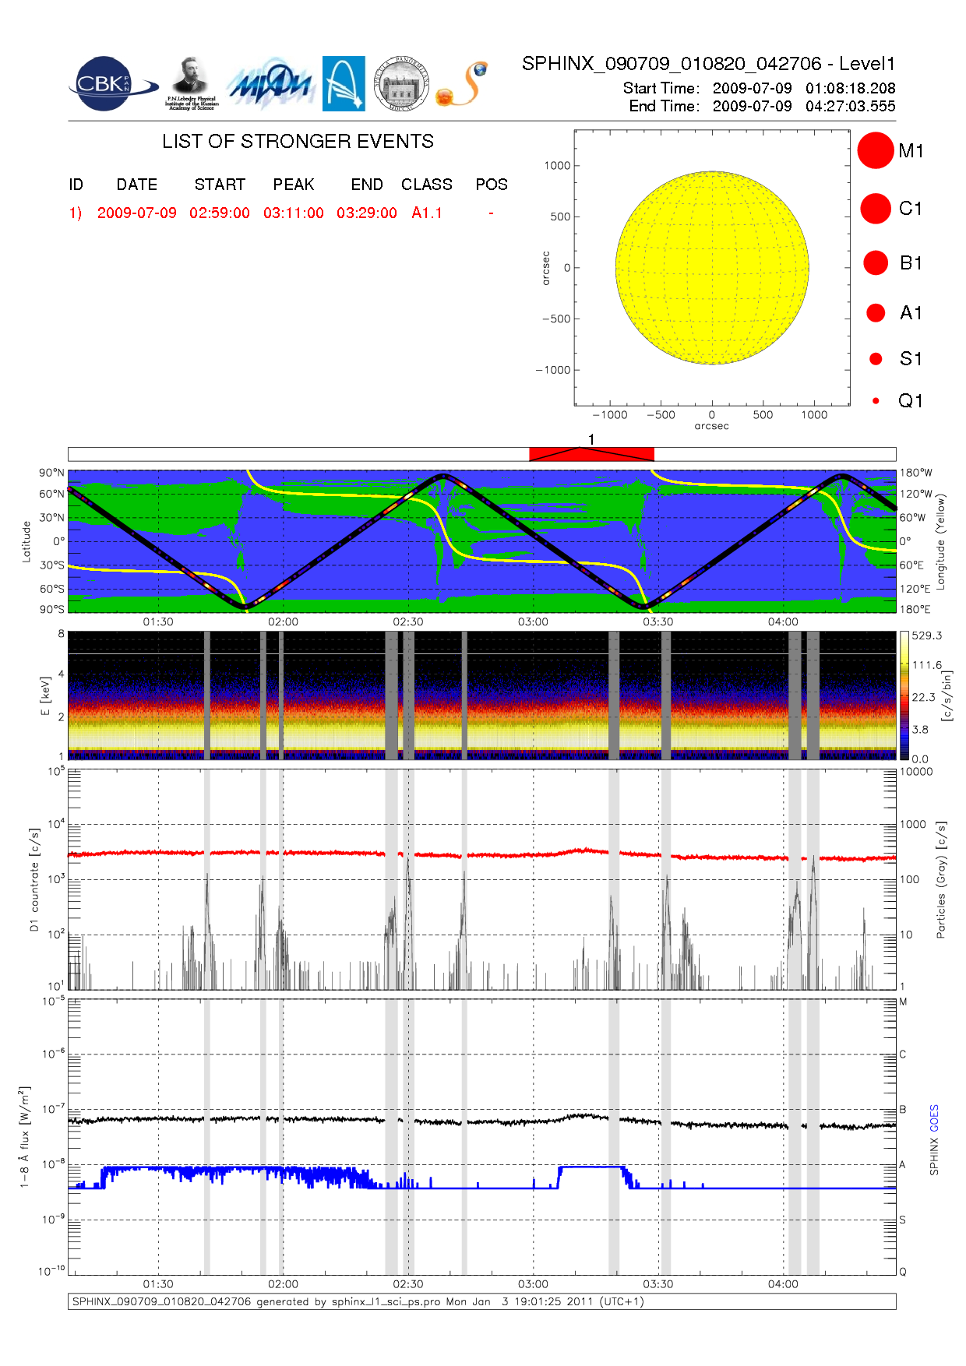The image size is (966, 1366).
Task: Click the A1 red legend circle
Action: [x=876, y=312]
